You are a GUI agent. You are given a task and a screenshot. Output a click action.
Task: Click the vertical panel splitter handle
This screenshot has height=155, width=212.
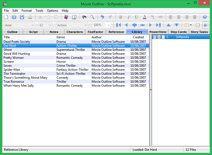[150, 90]
